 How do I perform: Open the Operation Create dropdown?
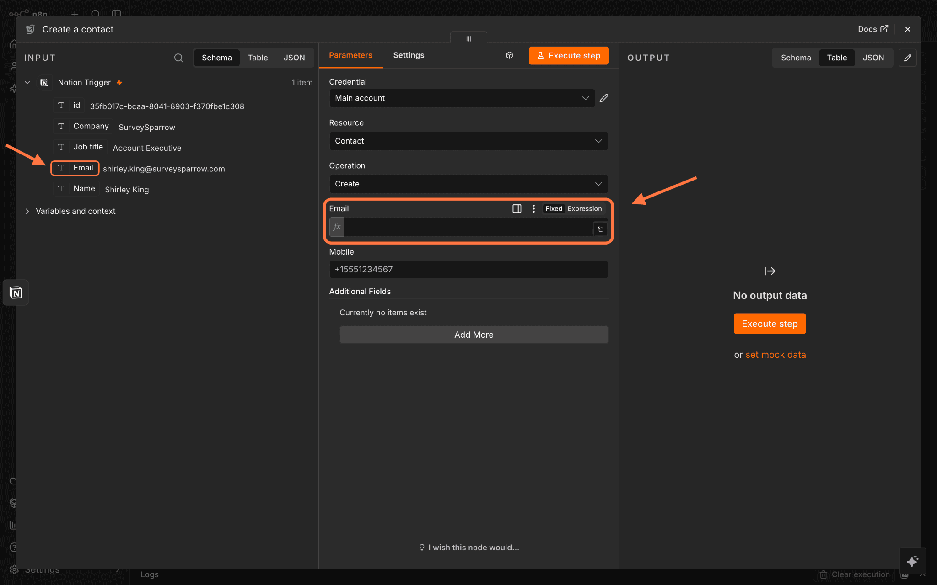(468, 184)
